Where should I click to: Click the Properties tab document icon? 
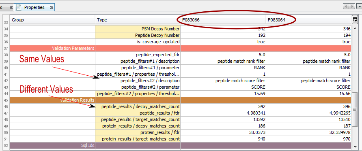tap(19, 7)
